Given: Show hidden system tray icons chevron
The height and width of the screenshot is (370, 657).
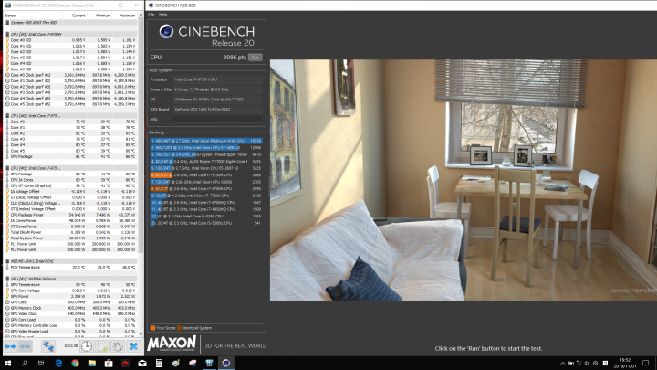Looking at the screenshot, I should pos(562,364).
